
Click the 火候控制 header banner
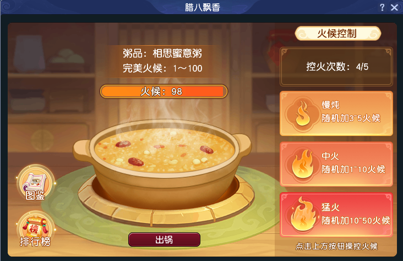[x=337, y=34]
